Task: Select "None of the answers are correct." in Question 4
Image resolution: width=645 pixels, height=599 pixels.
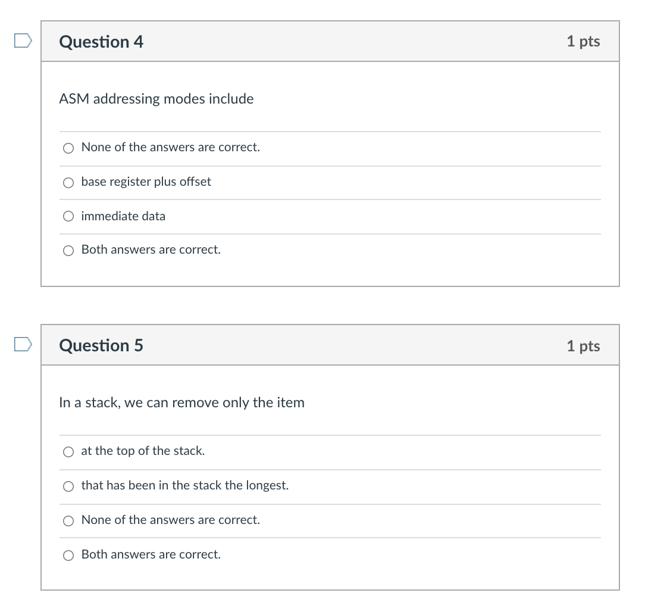Action: [x=68, y=148]
